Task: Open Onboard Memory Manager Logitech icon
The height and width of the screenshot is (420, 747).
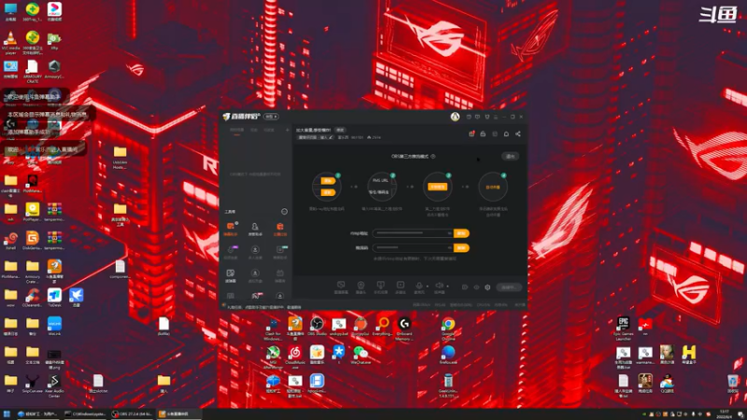Action: (404, 328)
